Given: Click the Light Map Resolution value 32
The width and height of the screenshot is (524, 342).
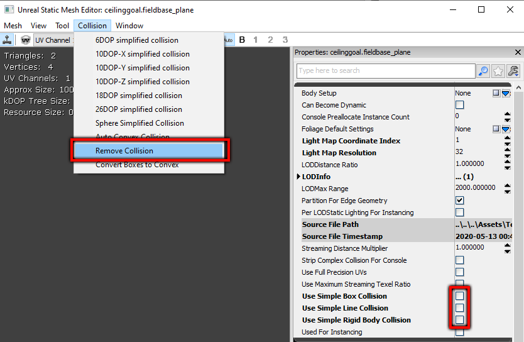Looking at the screenshot, I should pos(459,152).
